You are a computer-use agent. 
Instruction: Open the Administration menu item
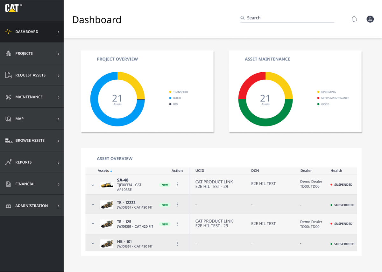32,206
